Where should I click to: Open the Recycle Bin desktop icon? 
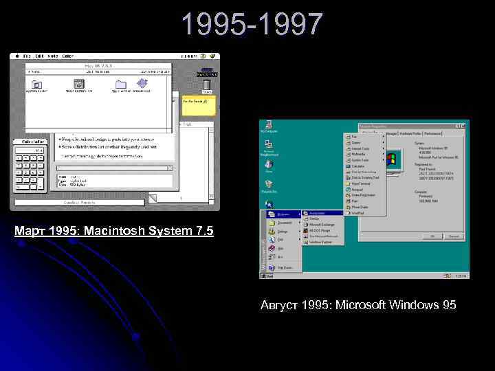pos(269,186)
